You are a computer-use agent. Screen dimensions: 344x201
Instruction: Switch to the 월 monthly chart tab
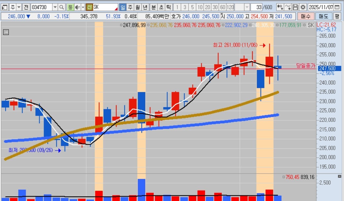137,7
